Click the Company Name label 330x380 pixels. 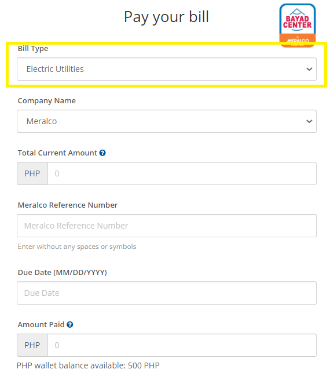[47, 101]
